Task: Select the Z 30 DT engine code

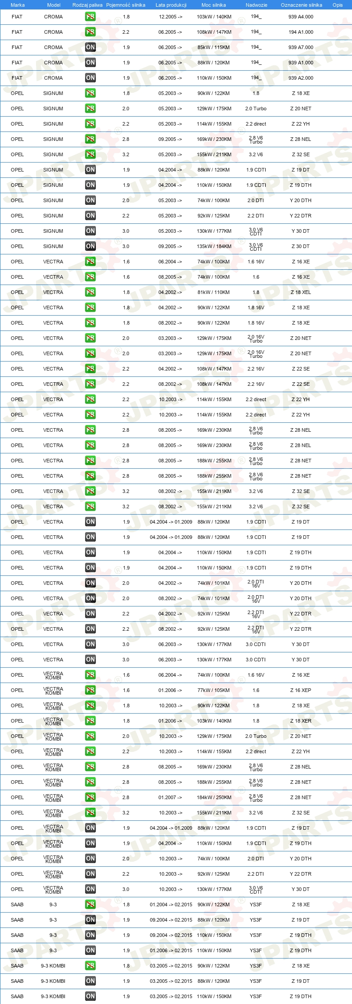Action: tap(300, 246)
